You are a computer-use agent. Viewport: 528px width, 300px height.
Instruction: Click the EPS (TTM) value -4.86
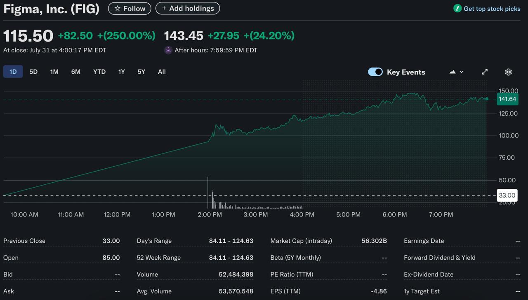[x=379, y=291]
